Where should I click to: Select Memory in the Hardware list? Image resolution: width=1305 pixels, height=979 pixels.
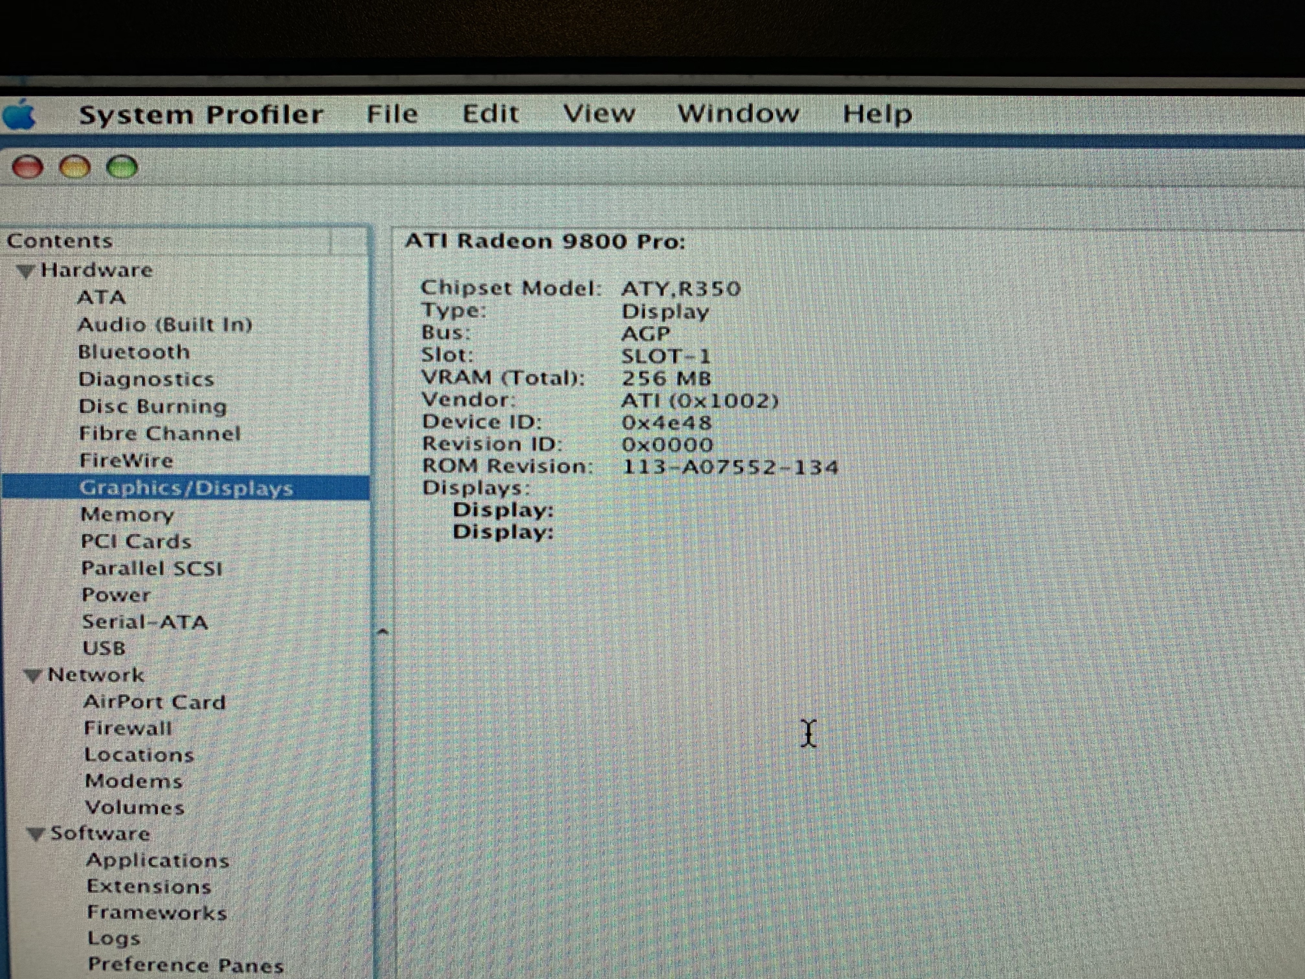point(128,514)
